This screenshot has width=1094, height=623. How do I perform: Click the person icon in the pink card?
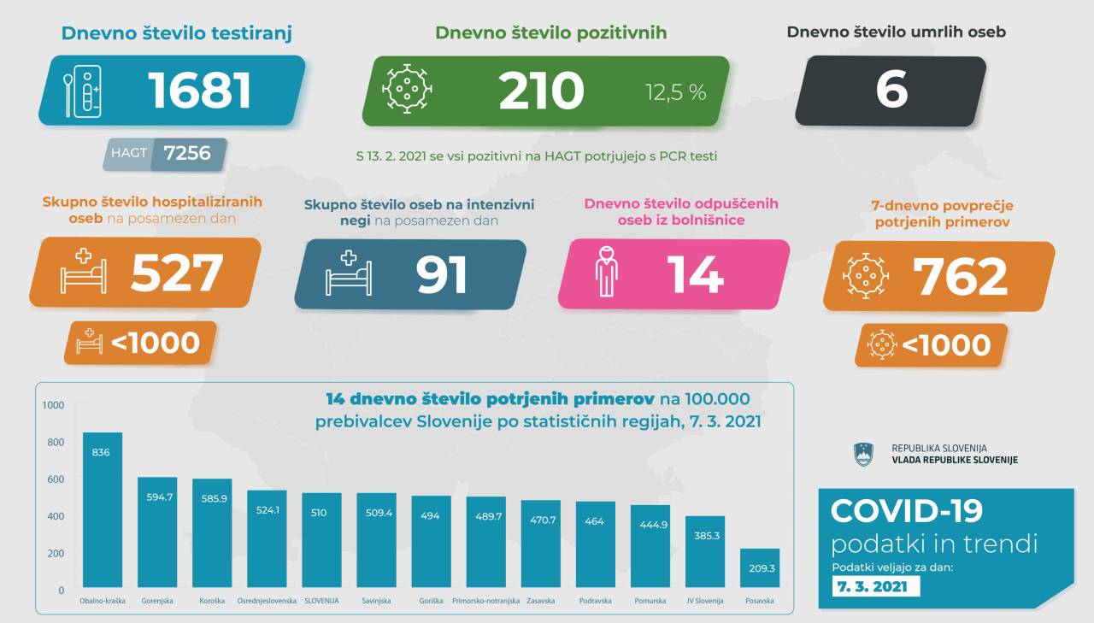[606, 273]
